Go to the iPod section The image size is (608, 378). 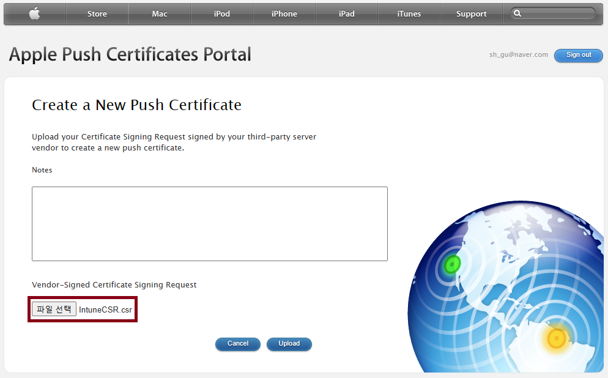click(x=222, y=14)
